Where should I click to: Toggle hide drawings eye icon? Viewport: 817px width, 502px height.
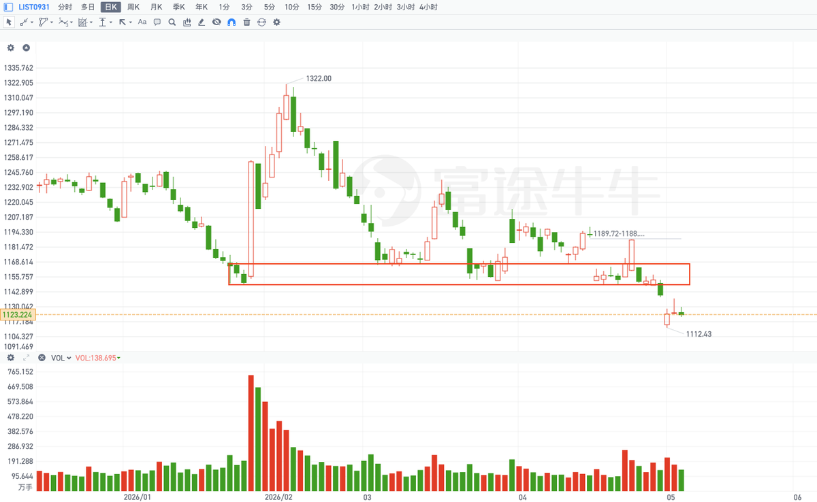(217, 22)
